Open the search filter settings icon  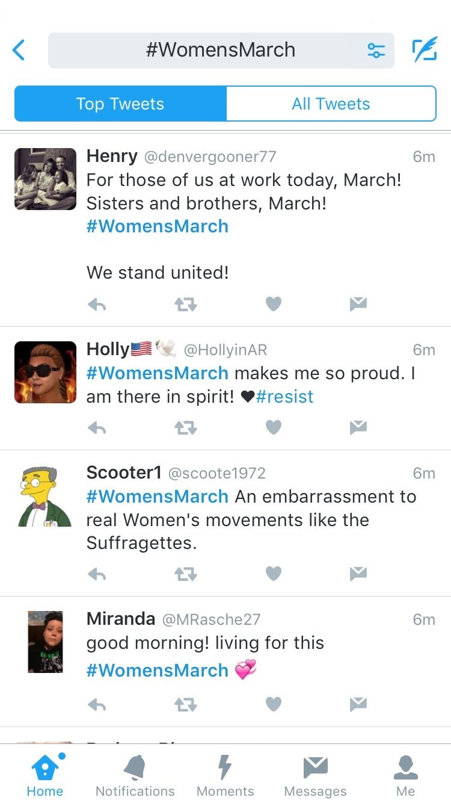[x=376, y=51]
